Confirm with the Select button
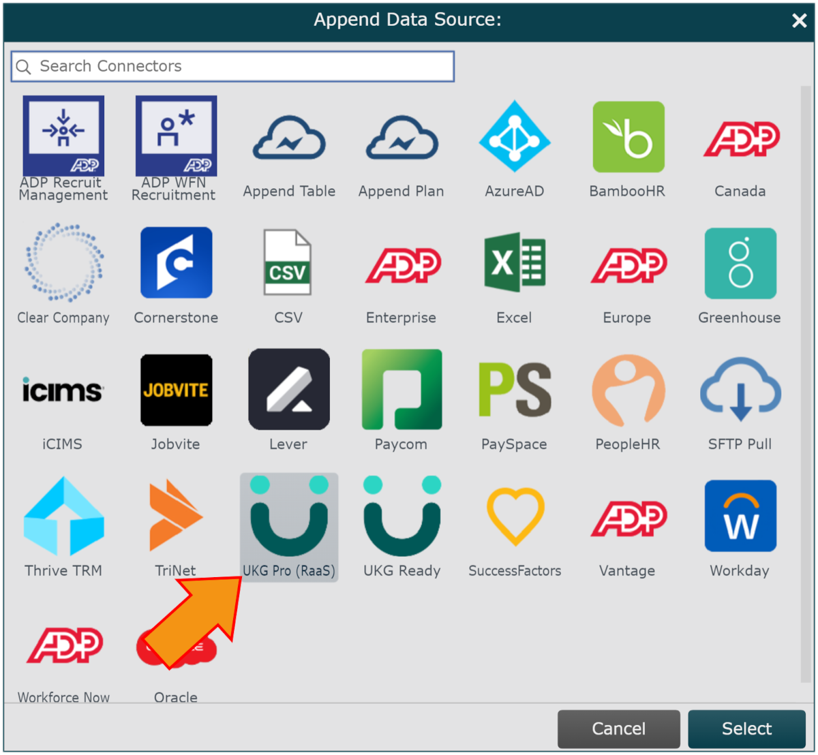Image resolution: width=818 pixels, height=755 pixels. tap(746, 728)
